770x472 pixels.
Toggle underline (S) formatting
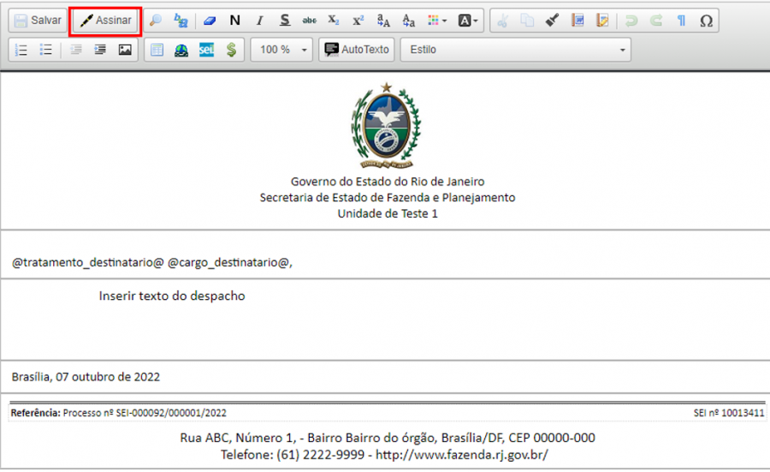[x=285, y=21]
